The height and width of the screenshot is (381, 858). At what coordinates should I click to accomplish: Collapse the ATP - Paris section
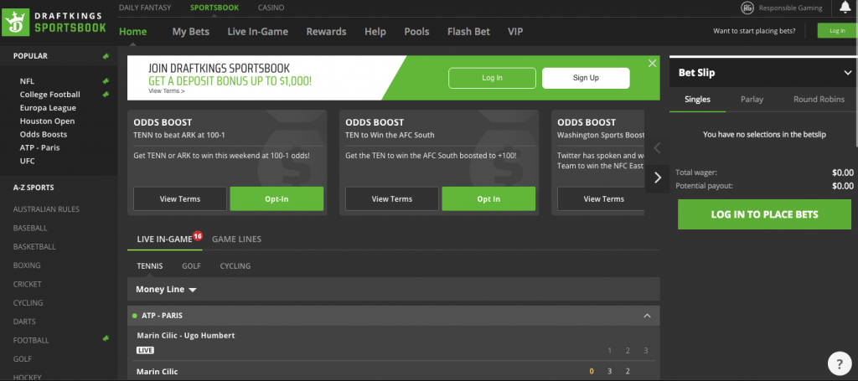click(646, 316)
